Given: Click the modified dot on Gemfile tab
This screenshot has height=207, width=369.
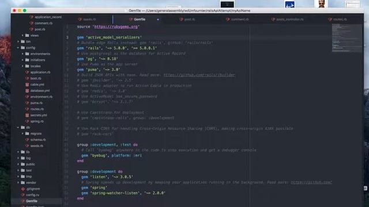Looking at the screenshot, I should click(x=158, y=20).
